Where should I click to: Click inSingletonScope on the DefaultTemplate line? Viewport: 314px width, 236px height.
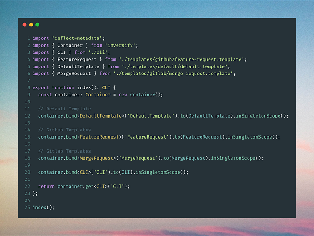click(258, 116)
